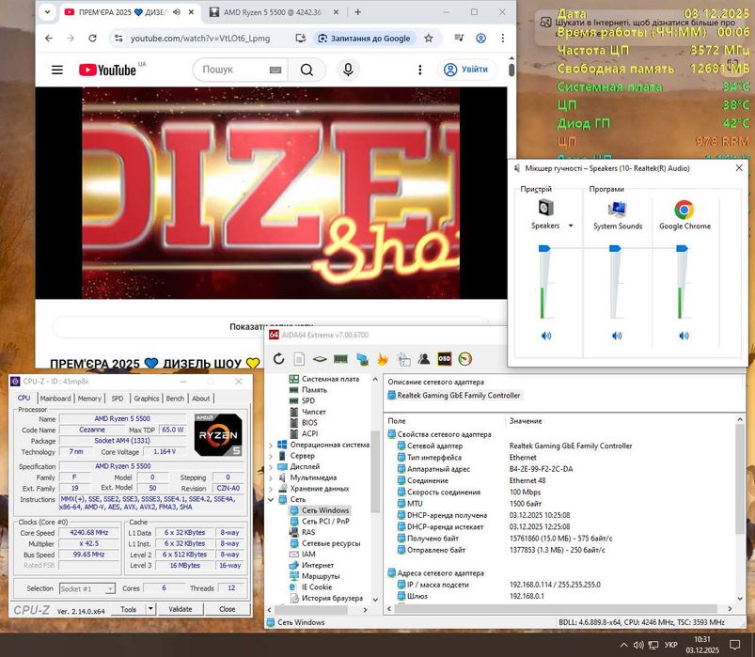Bookmark the page with the star icon

click(x=429, y=38)
